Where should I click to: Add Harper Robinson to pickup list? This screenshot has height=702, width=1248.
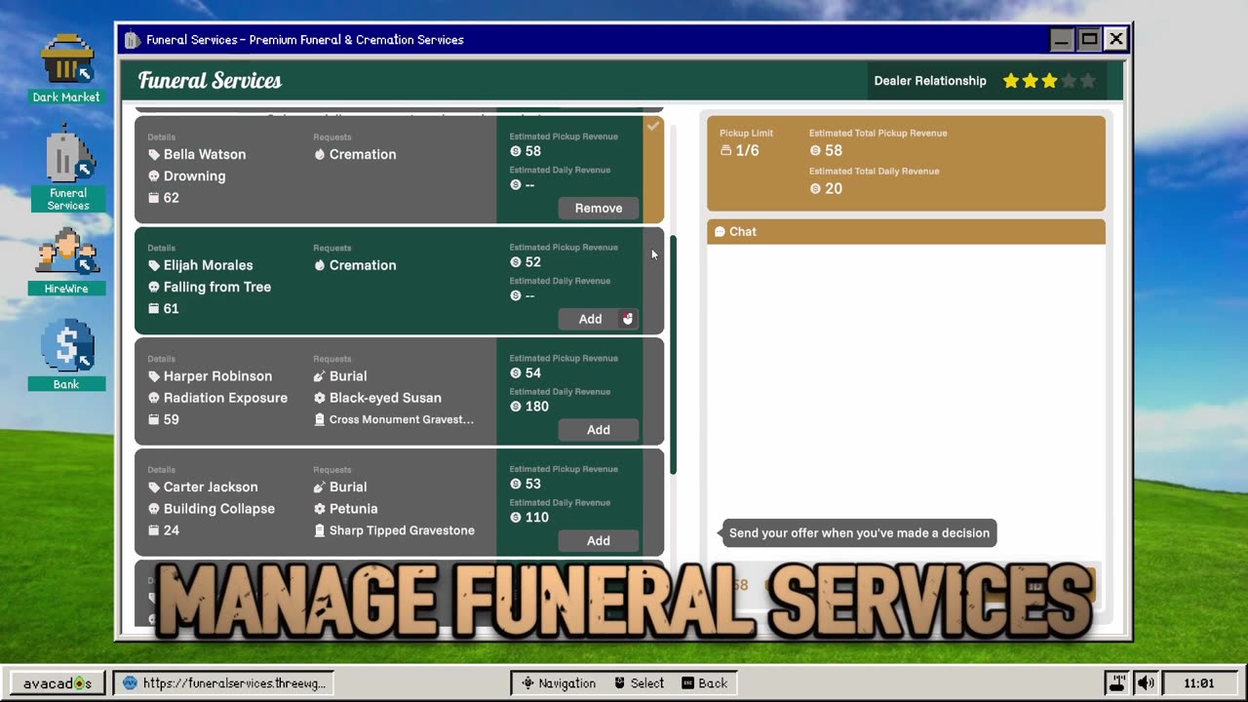[598, 430]
